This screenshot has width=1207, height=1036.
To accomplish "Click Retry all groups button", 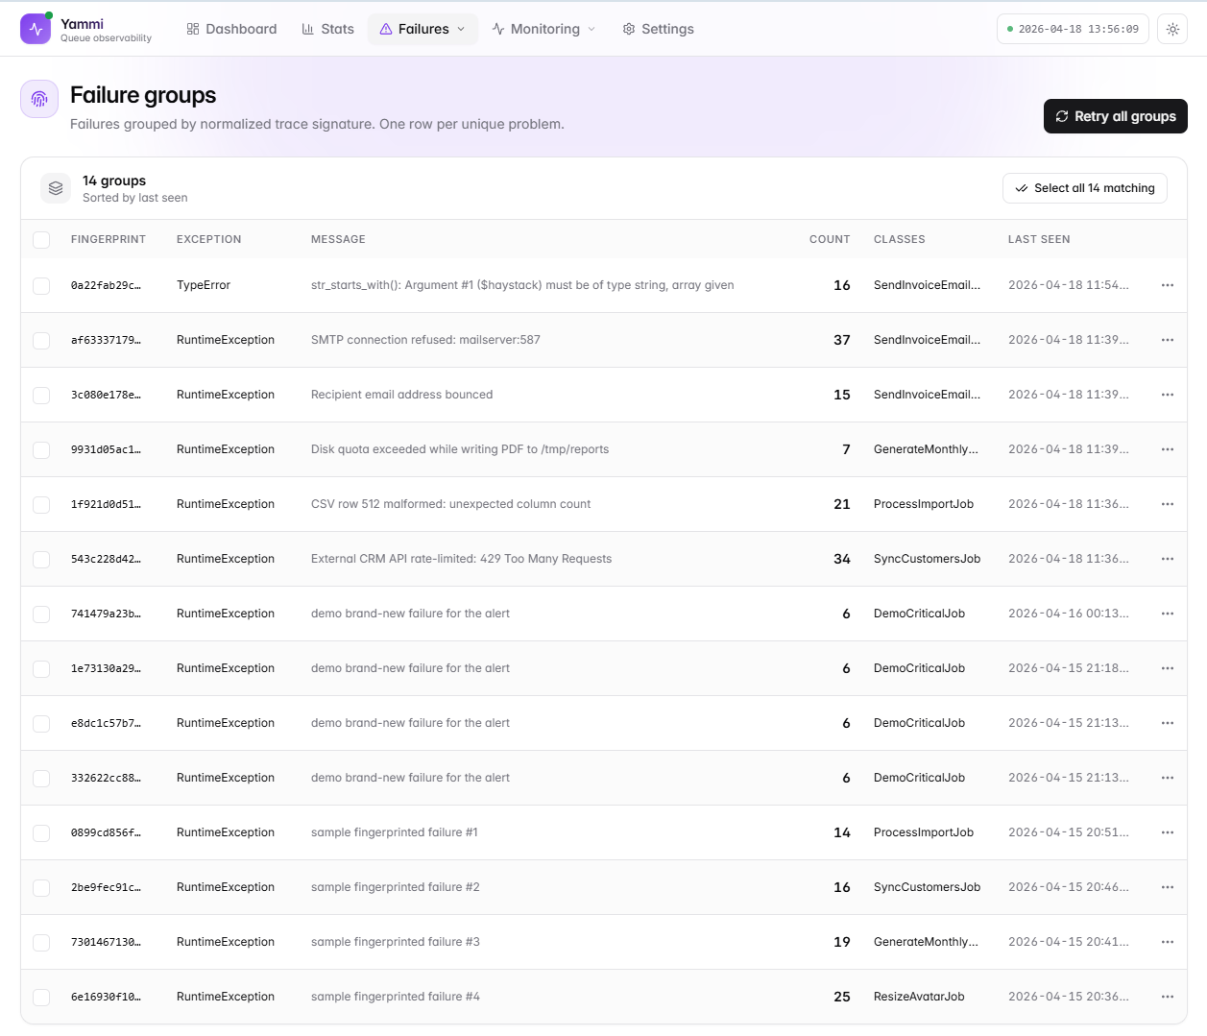I will coord(1116,116).
